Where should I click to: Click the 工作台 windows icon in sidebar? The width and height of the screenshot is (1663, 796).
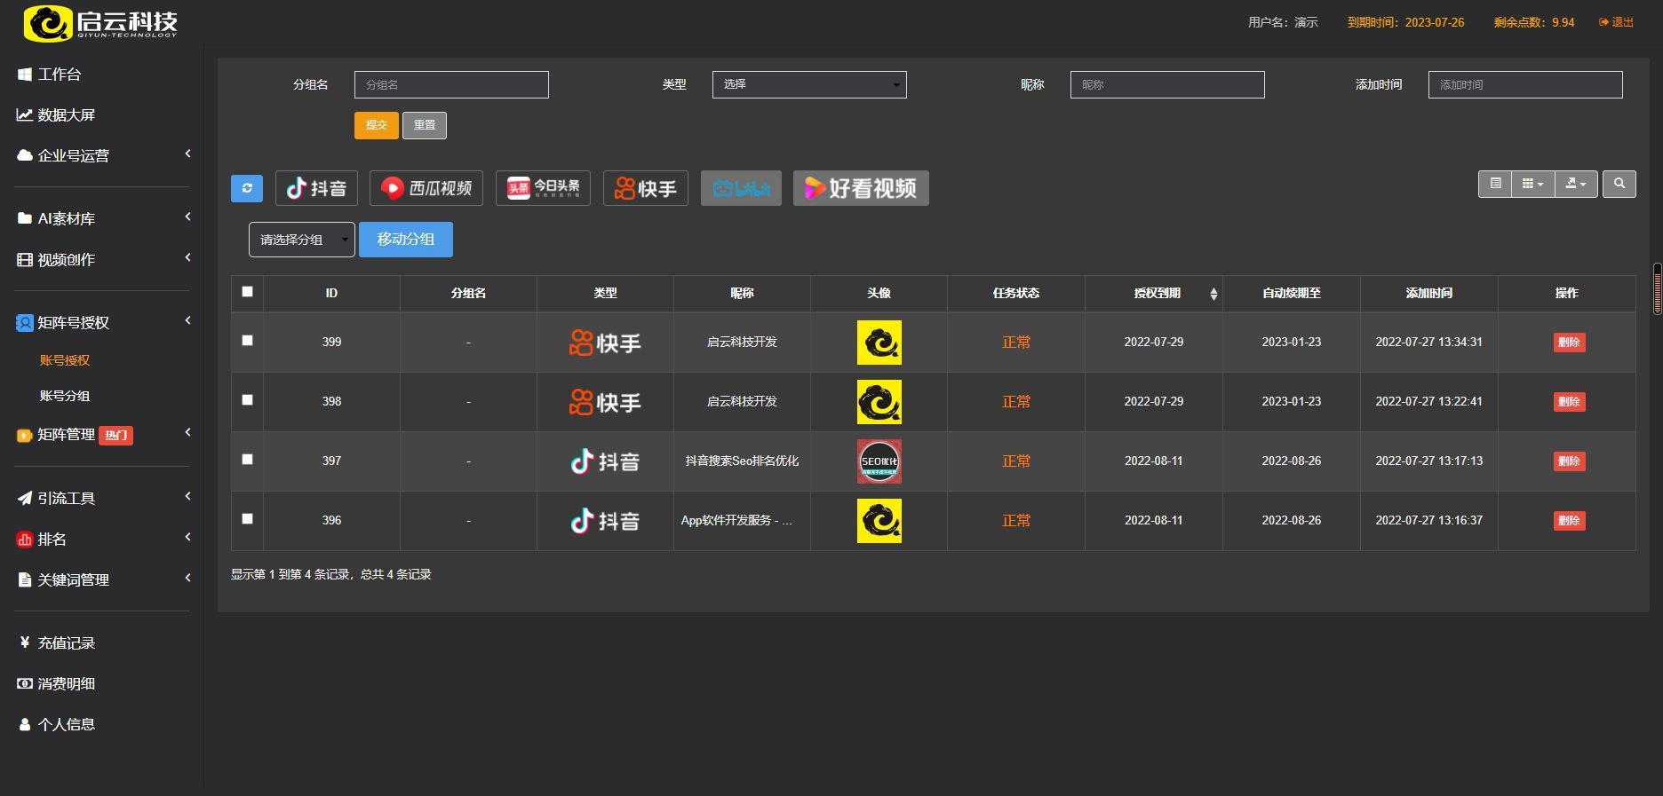(x=25, y=75)
